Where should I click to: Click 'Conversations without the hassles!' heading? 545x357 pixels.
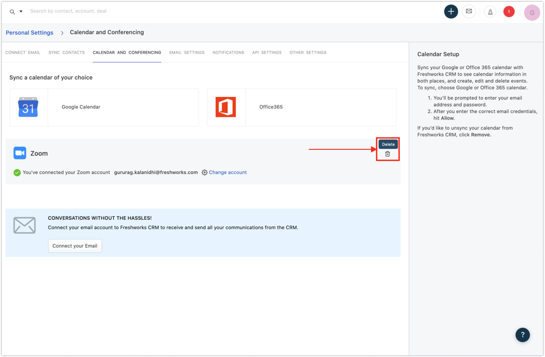coord(100,218)
